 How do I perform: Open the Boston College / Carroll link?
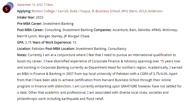tap(50, 11)
